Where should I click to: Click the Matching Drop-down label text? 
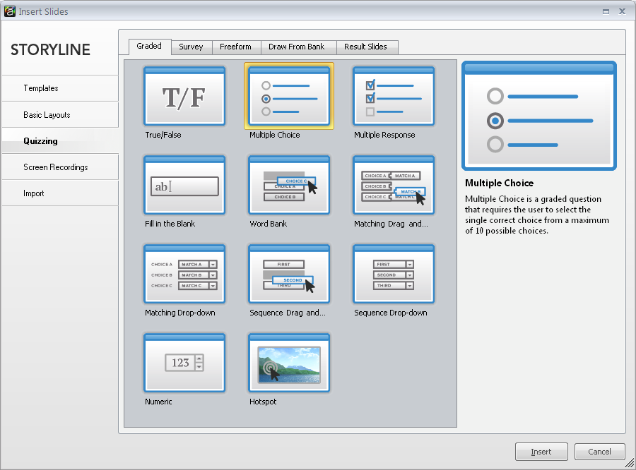[180, 313]
